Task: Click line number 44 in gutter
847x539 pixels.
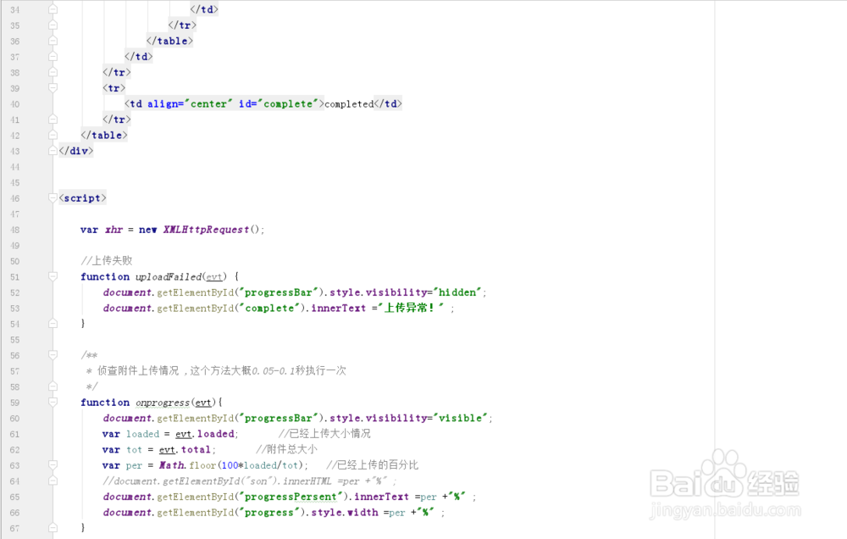Action: pyautogui.click(x=14, y=167)
